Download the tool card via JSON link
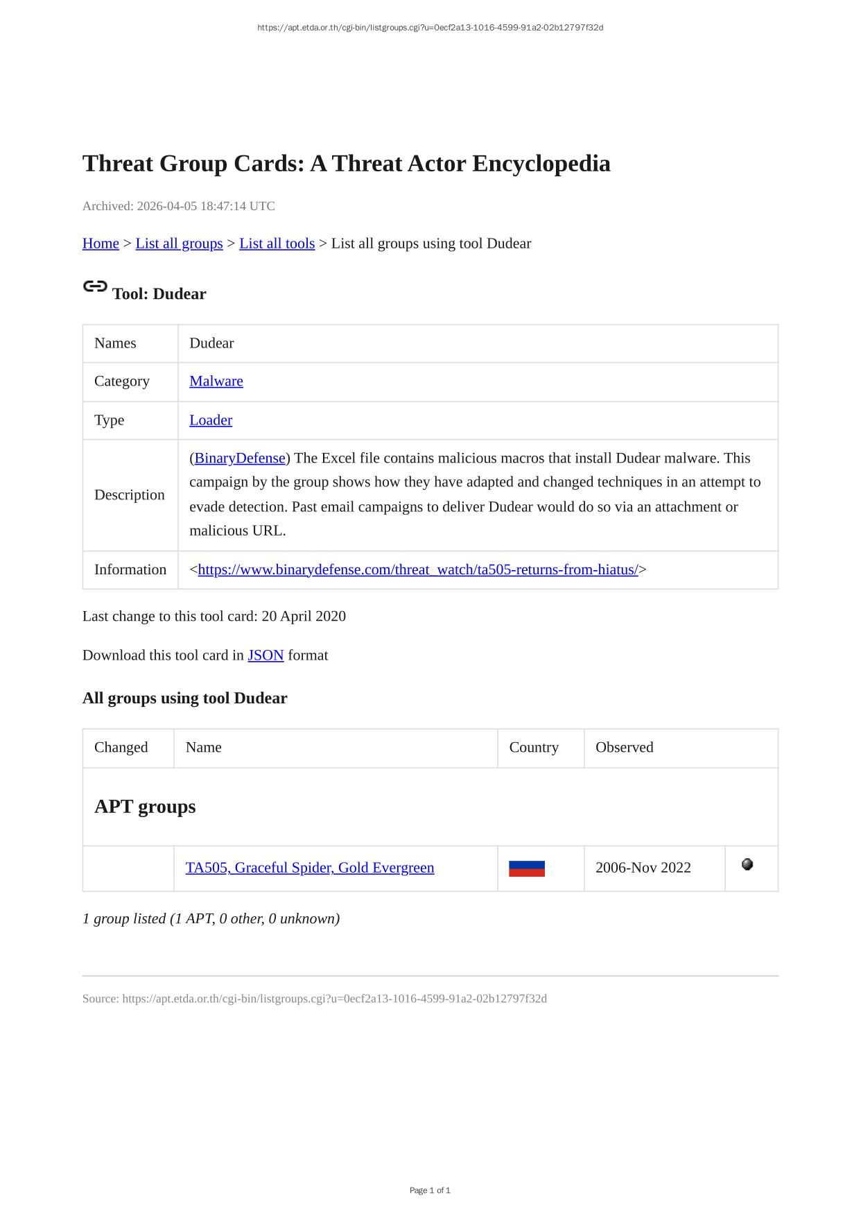861x1218 pixels. point(266,655)
